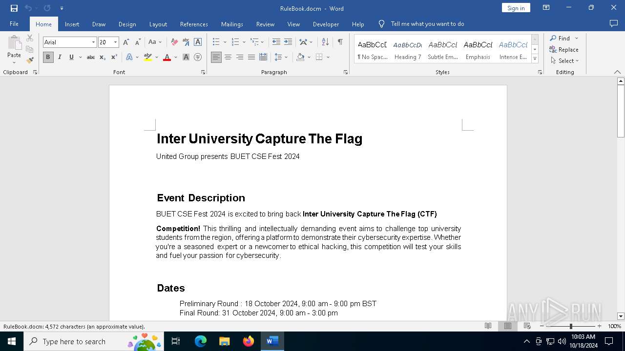Click the Enclose Characters icon

point(198,57)
